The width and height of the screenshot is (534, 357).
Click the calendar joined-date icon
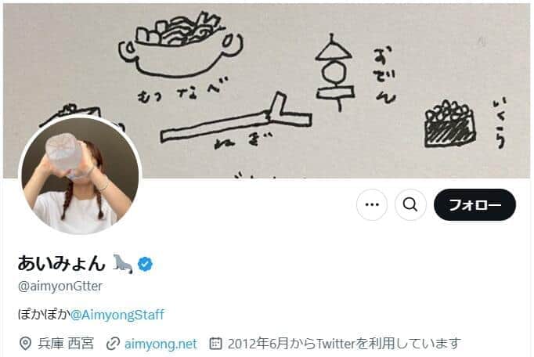[x=215, y=344]
